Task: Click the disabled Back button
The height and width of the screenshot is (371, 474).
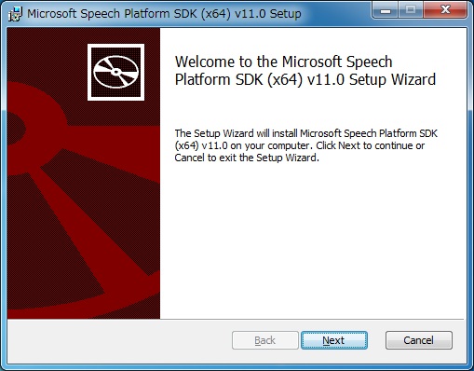Action: tap(265, 340)
